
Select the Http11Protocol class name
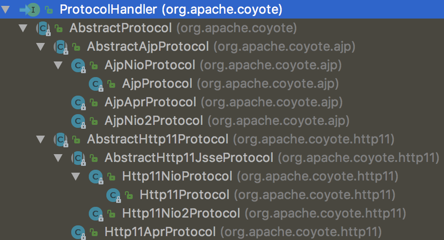[184, 195]
